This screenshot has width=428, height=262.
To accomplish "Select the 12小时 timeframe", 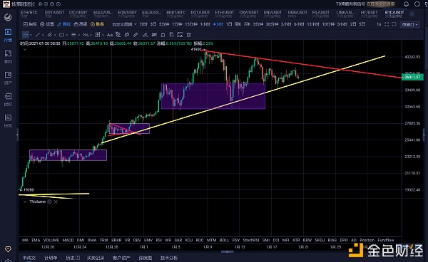I will point(313,24).
